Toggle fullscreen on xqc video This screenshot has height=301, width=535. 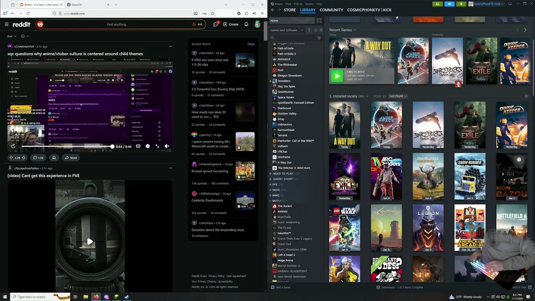tap(157, 146)
